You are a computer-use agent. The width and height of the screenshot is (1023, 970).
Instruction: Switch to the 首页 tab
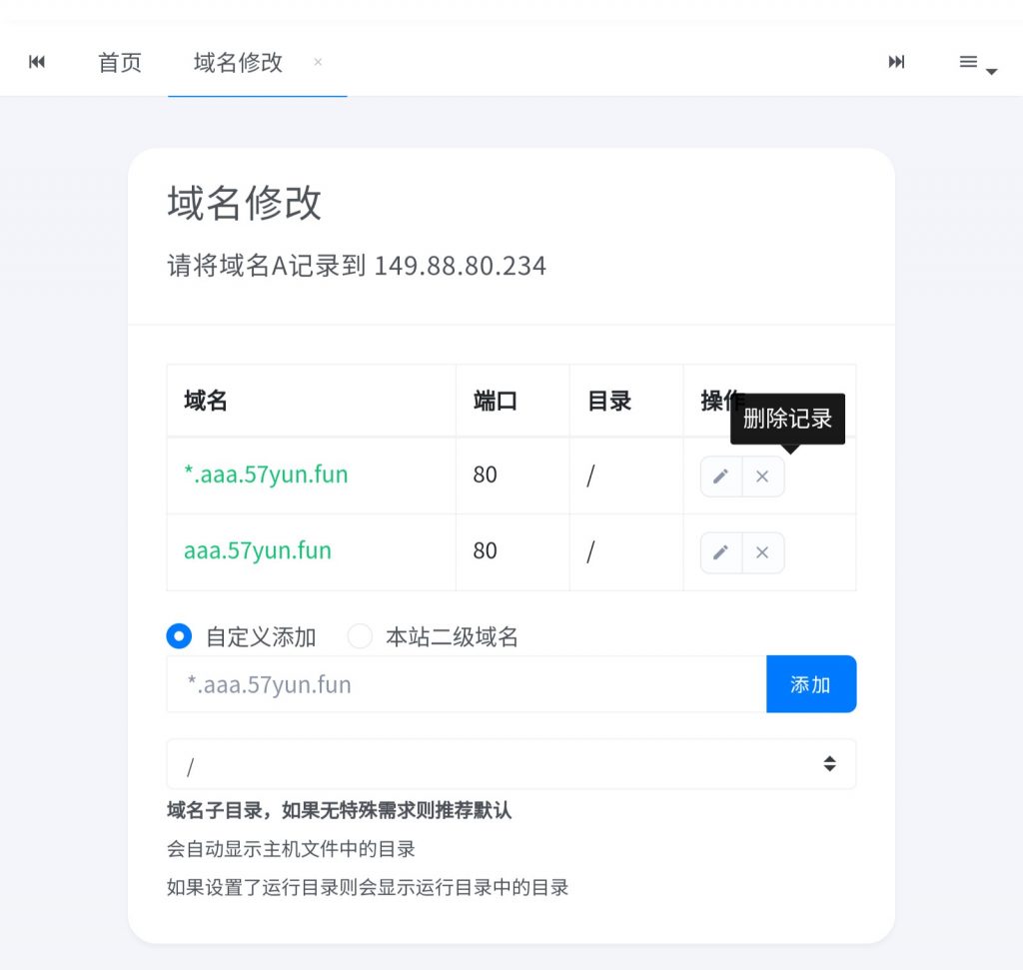[120, 62]
